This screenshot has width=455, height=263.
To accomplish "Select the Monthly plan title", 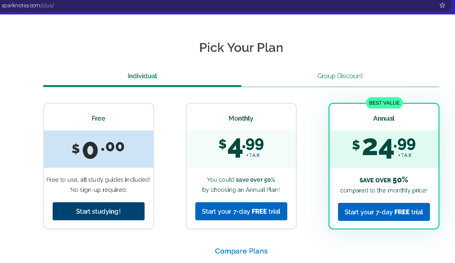I will [x=241, y=118].
